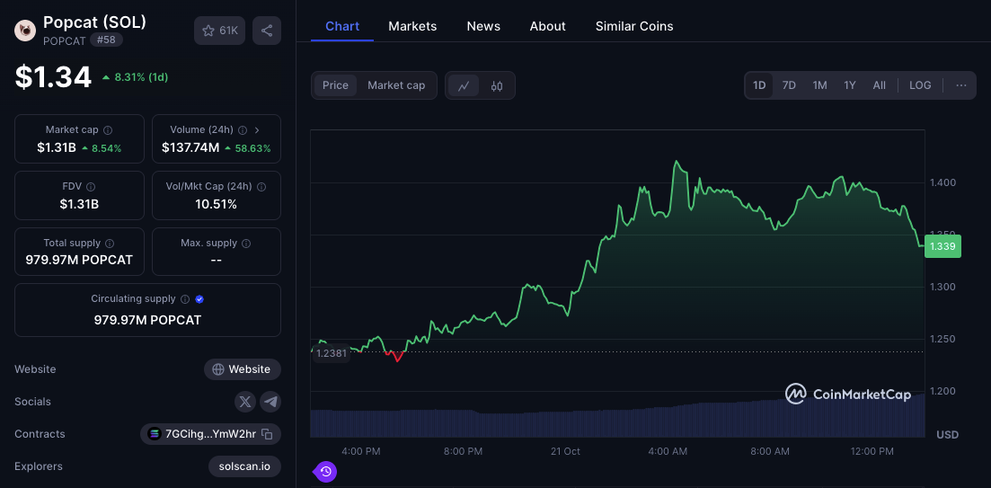Click Market cap info icon

(108, 129)
